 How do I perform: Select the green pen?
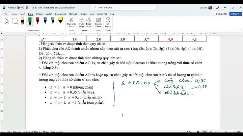tap(30, 21)
